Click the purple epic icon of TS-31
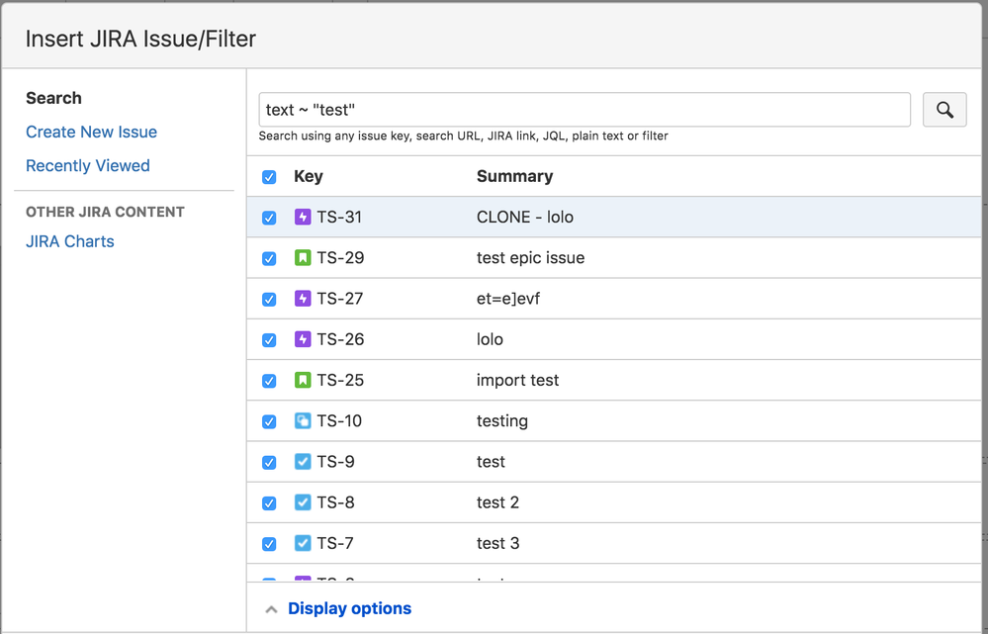Image resolution: width=988 pixels, height=634 pixels. pyautogui.click(x=303, y=217)
